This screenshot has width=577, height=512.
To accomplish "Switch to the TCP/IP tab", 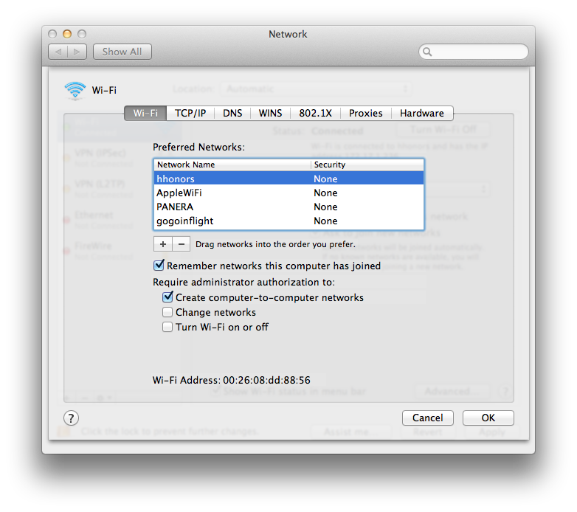I will [x=190, y=114].
